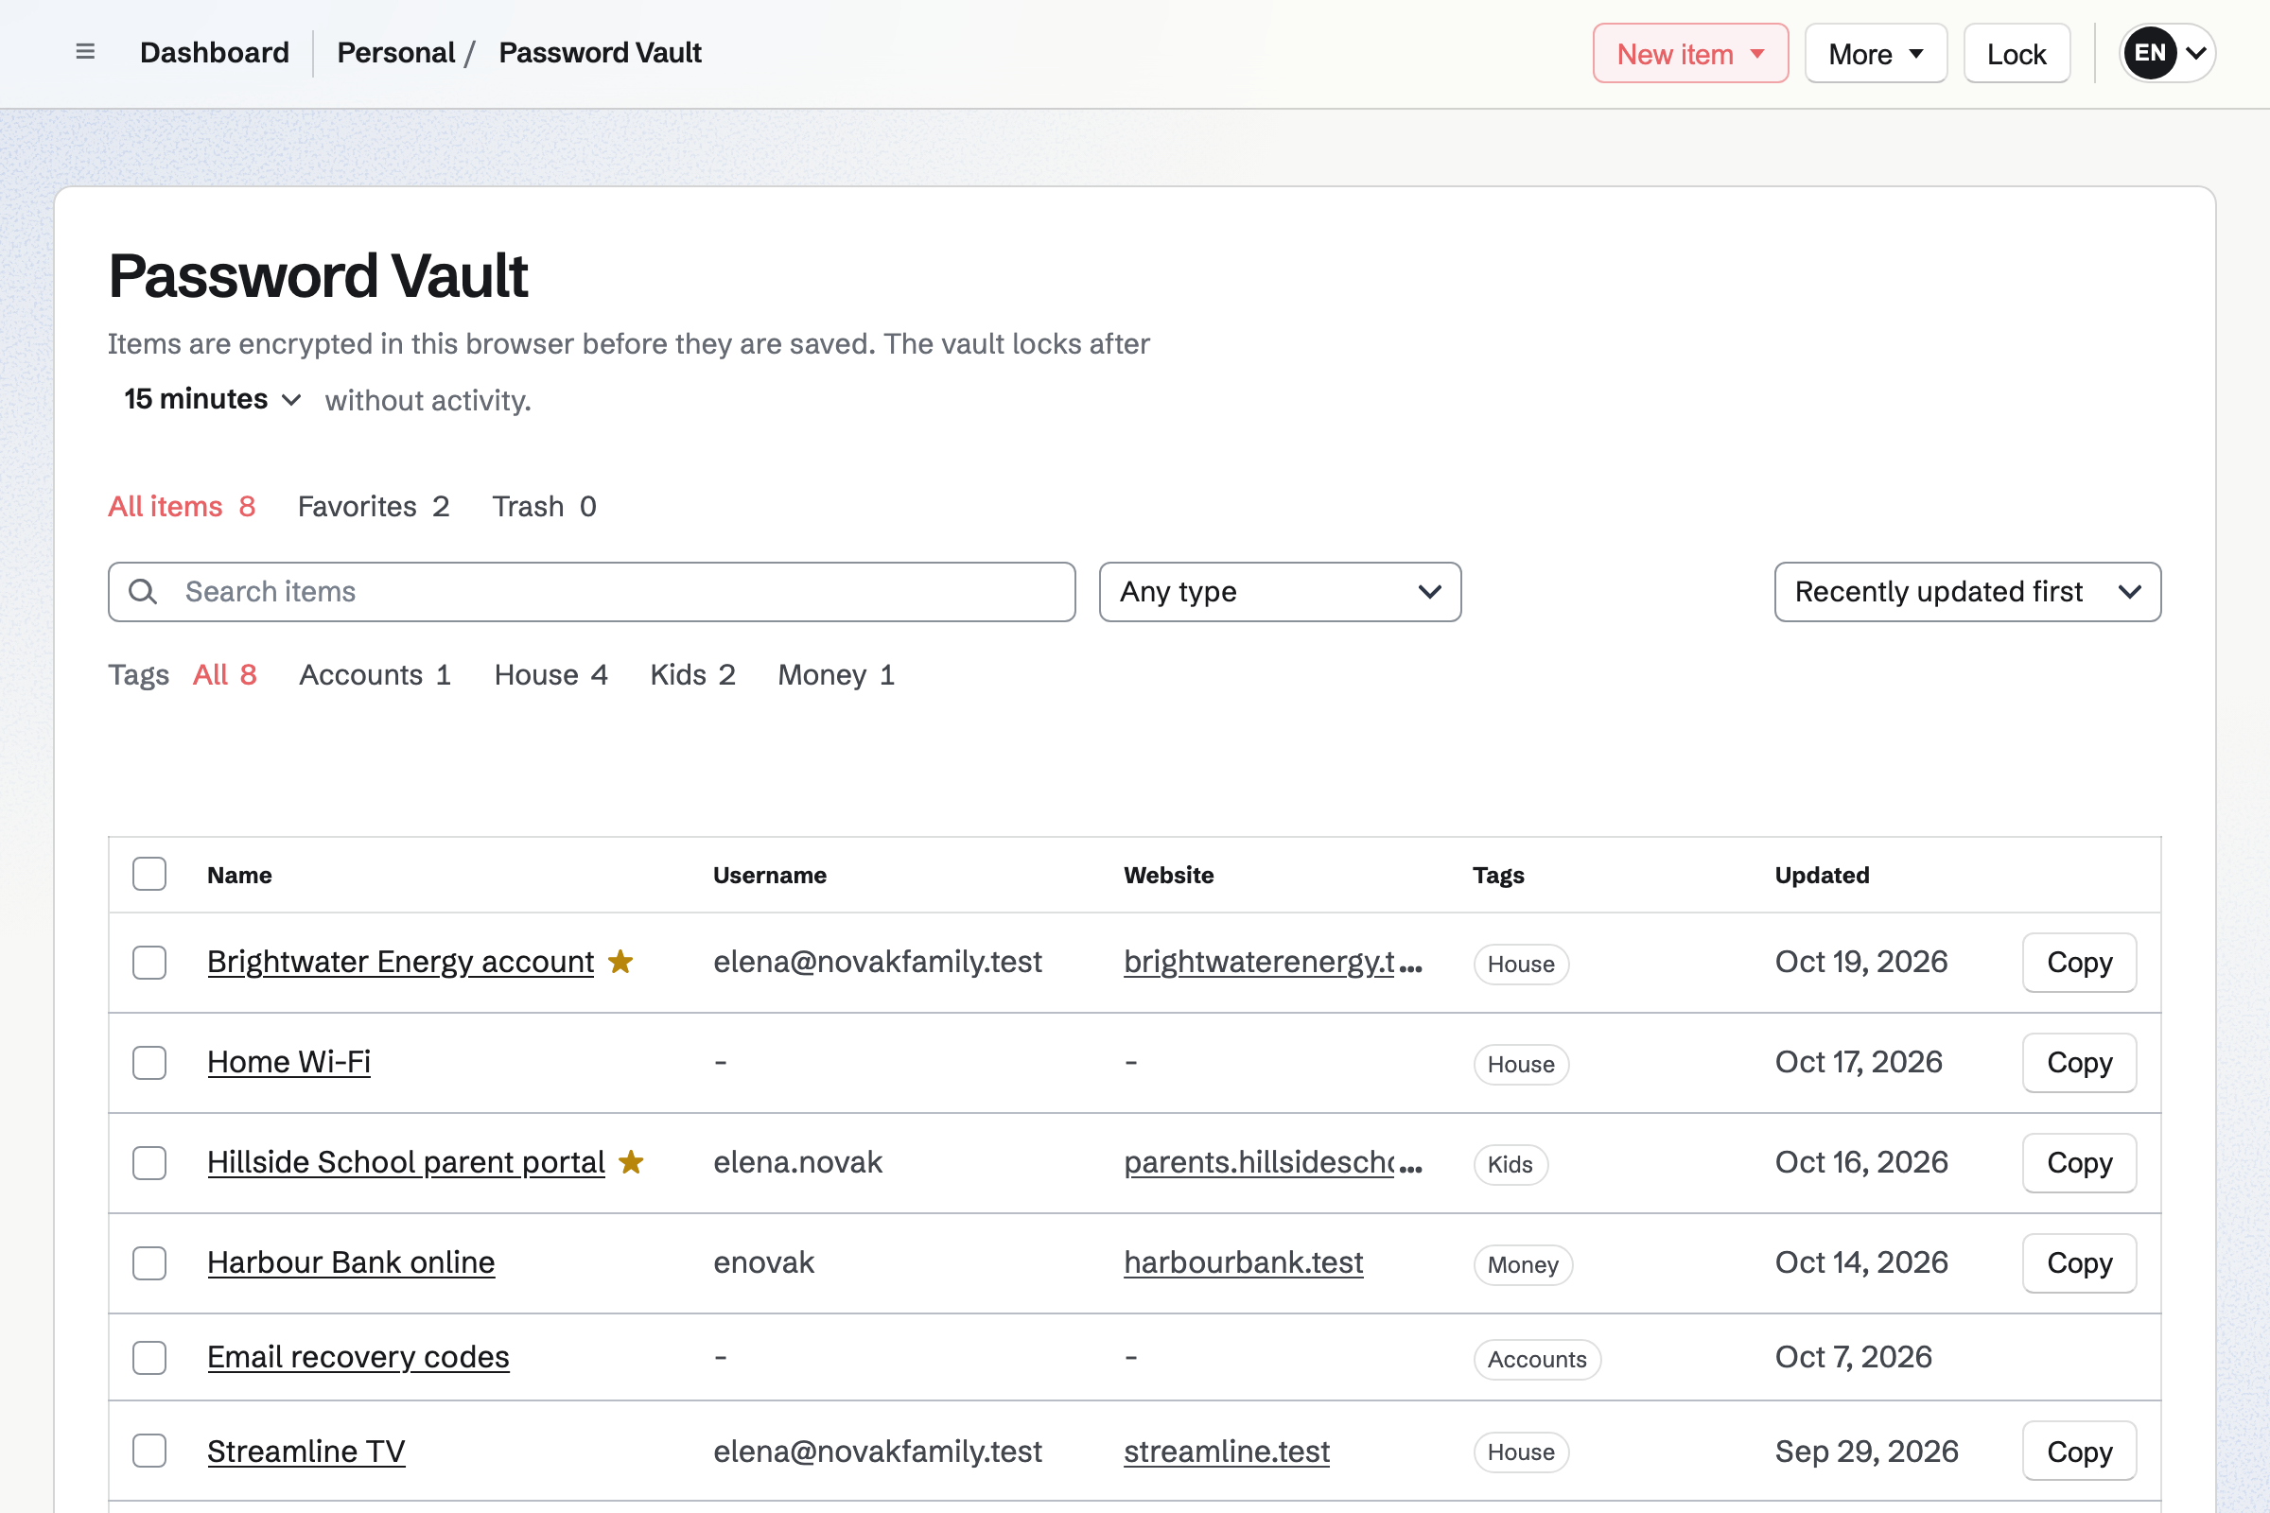Focus the Search items field

592,592
